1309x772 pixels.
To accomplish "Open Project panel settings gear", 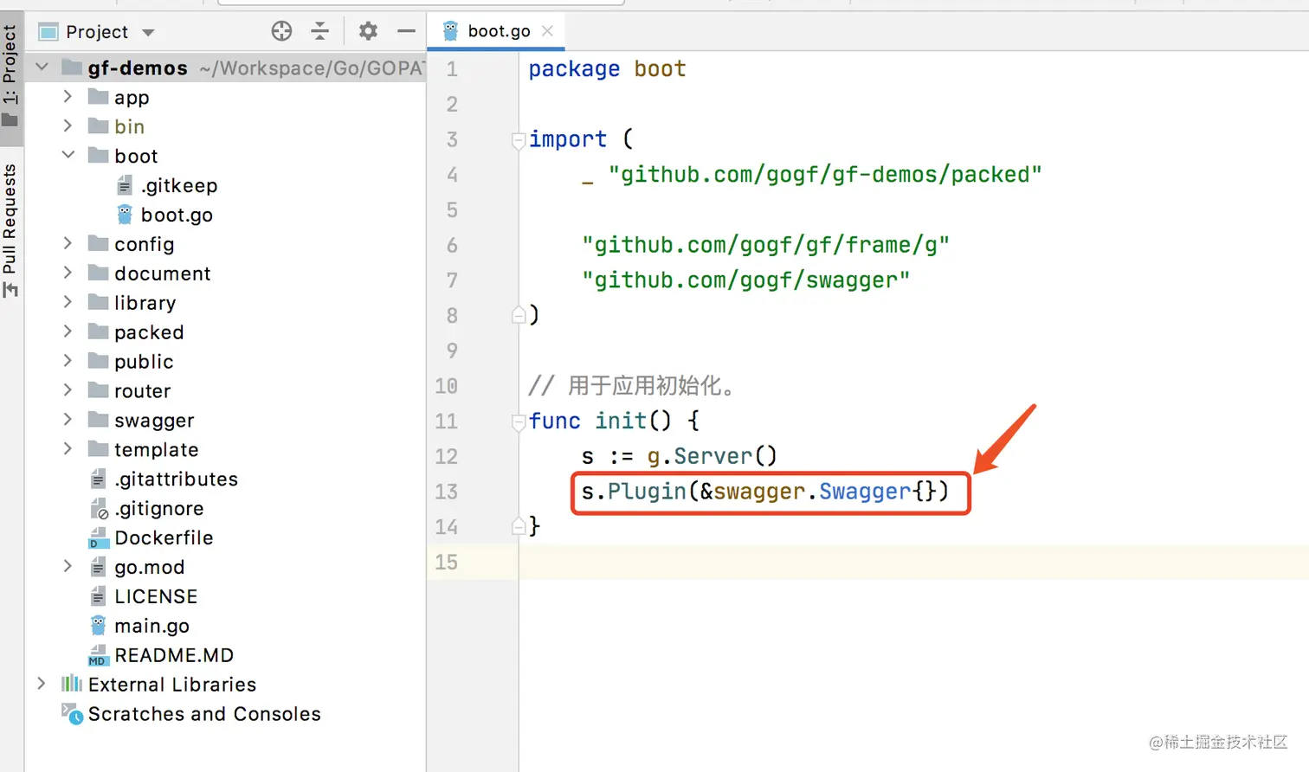I will pyautogui.click(x=368, y=32).
